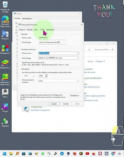Image resolution: width=124 pixels, height=157 pixels.
Task: Click the magnifier search icon in taskbar
Action: click(x=17, y=154)
